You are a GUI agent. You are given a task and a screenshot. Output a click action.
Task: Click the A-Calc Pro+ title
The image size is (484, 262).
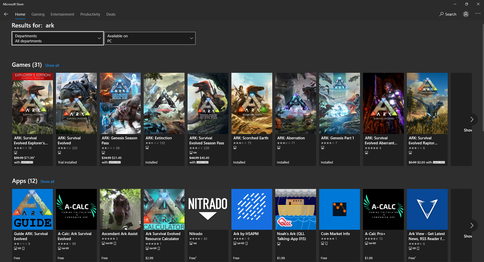[375, 234]
